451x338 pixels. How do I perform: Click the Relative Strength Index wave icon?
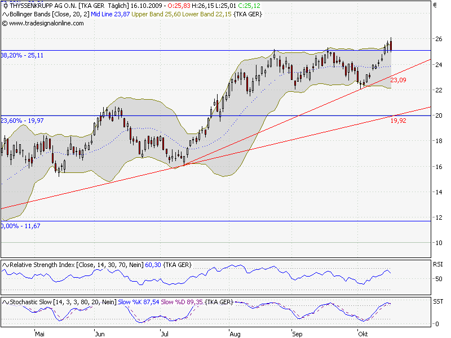[x=5, y=265]
